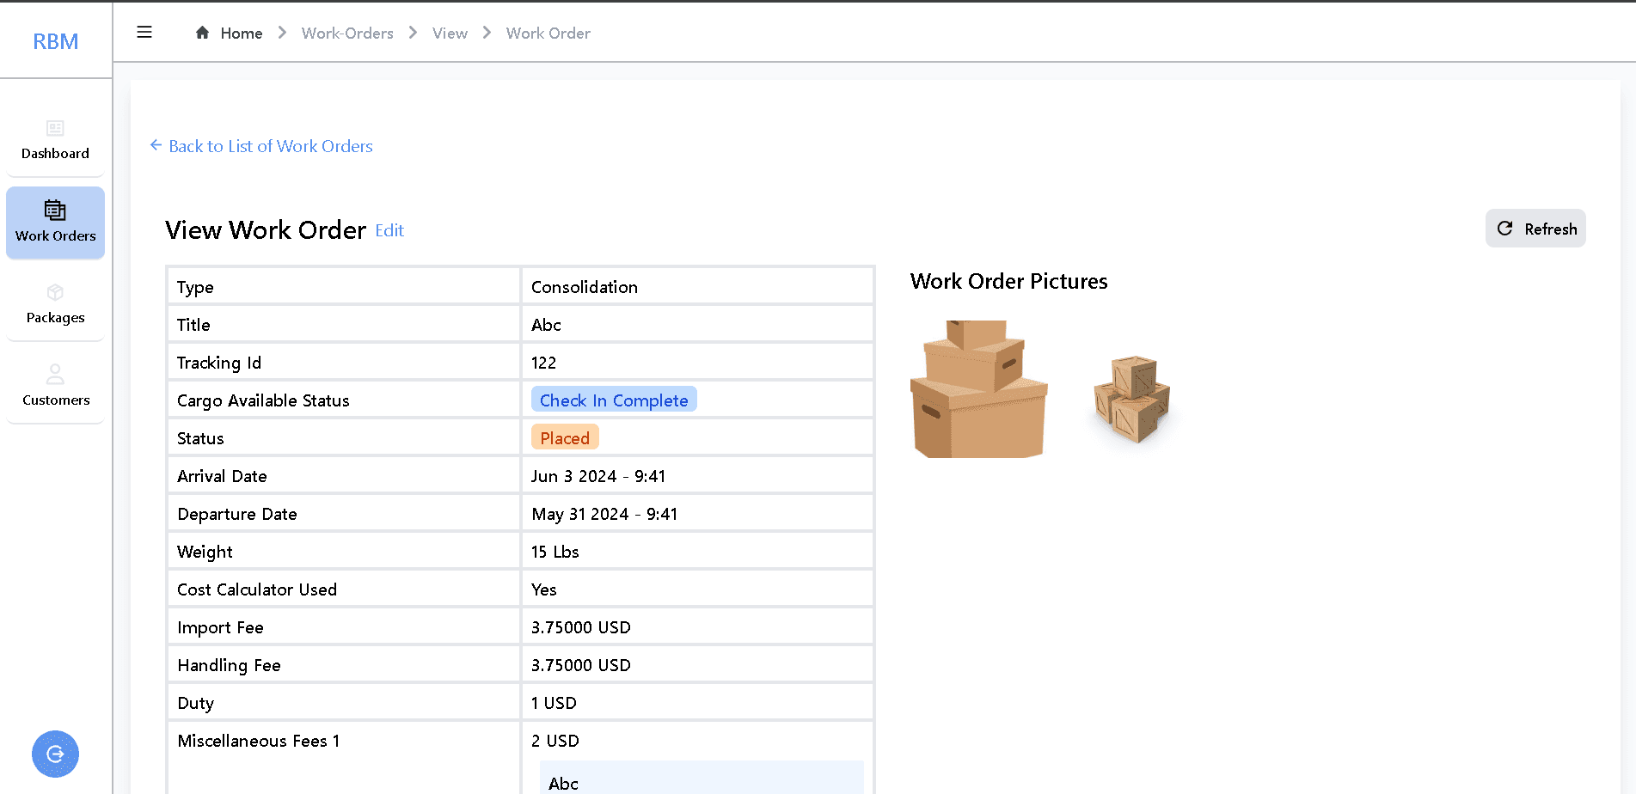Select the Duty value 1 USD

tap(554, 703)
